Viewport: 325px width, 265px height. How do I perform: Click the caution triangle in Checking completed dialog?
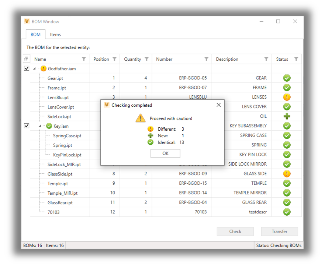(140, 118)
